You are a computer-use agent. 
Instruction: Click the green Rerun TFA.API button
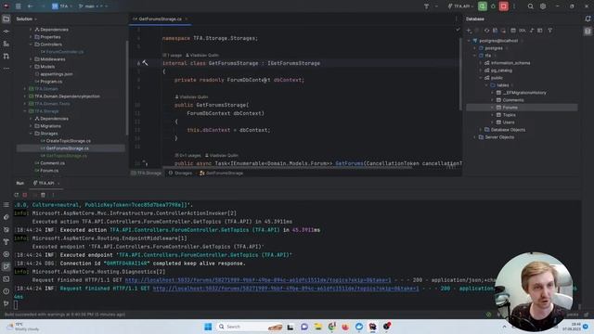click(x=483, y=6)
